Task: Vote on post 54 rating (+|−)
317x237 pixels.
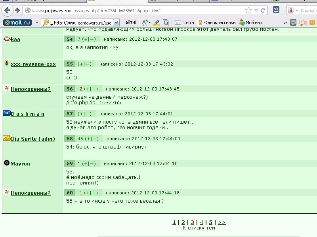Action: [x=89, y=39]
